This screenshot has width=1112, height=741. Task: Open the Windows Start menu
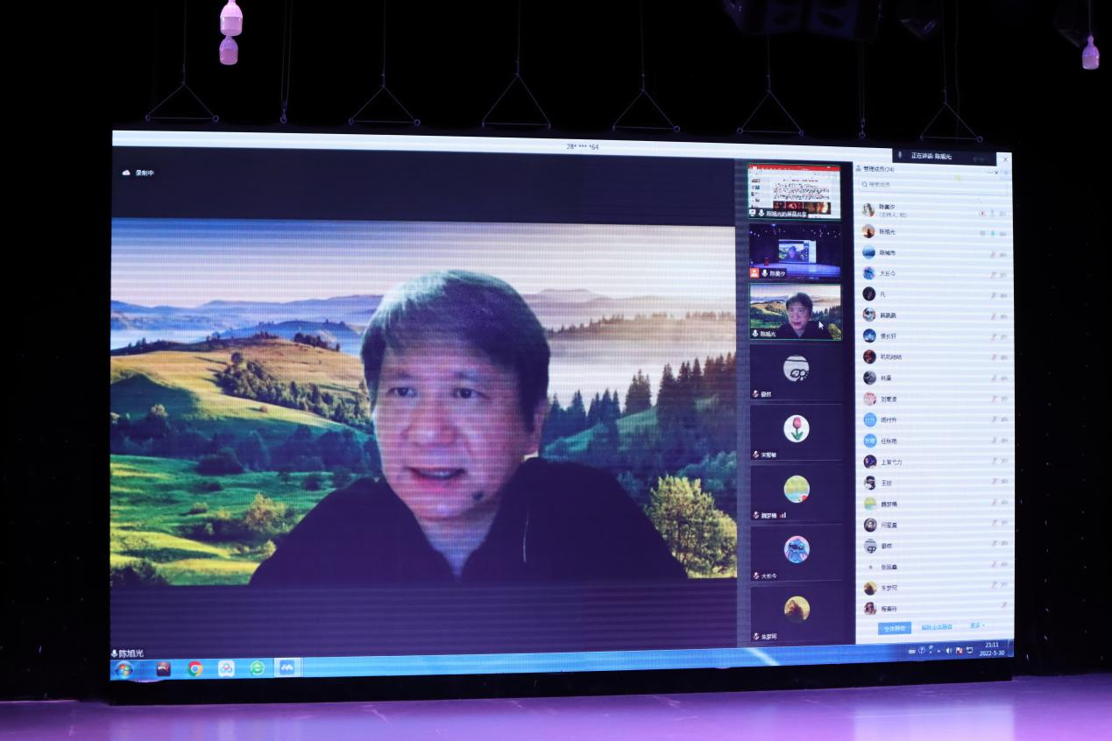coord(124,669)
